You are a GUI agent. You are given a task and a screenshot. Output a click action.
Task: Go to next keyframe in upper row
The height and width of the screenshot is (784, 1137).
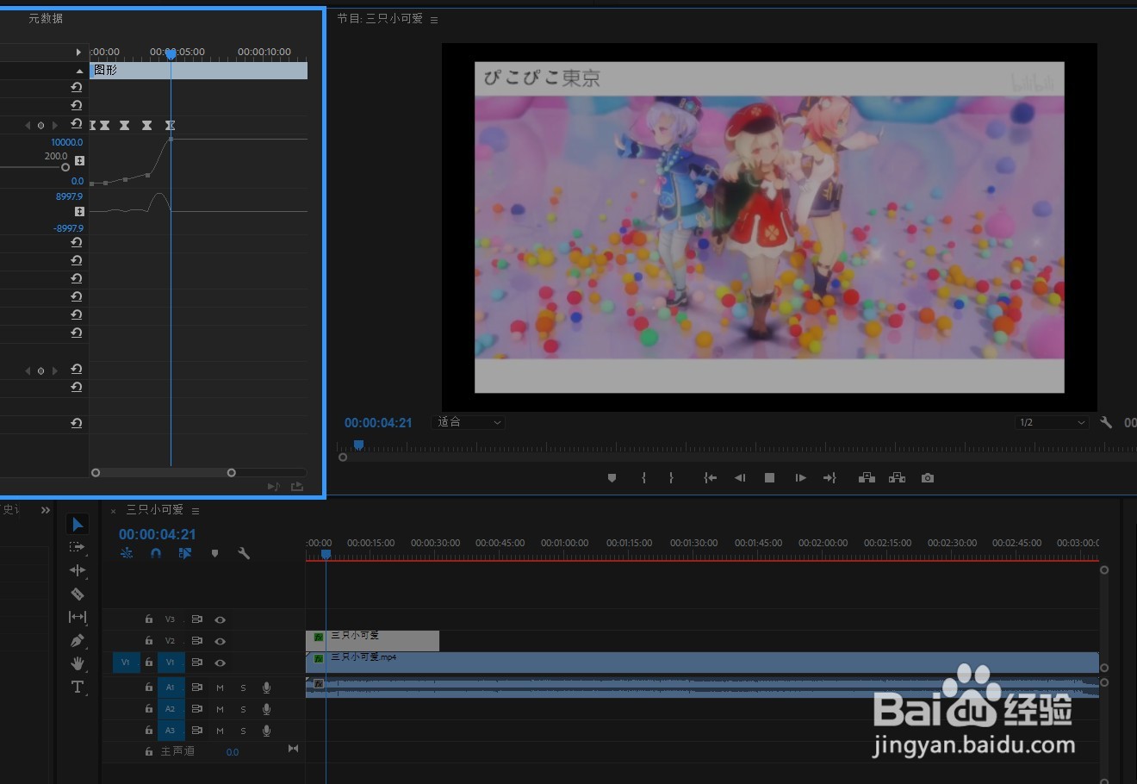pos(54,126)
